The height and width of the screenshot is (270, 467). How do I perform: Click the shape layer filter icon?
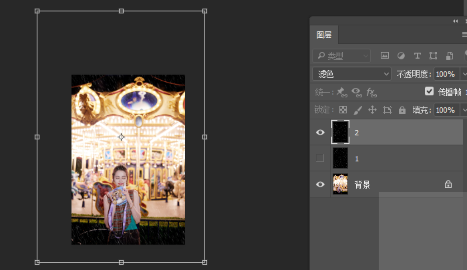click(433, 56)
